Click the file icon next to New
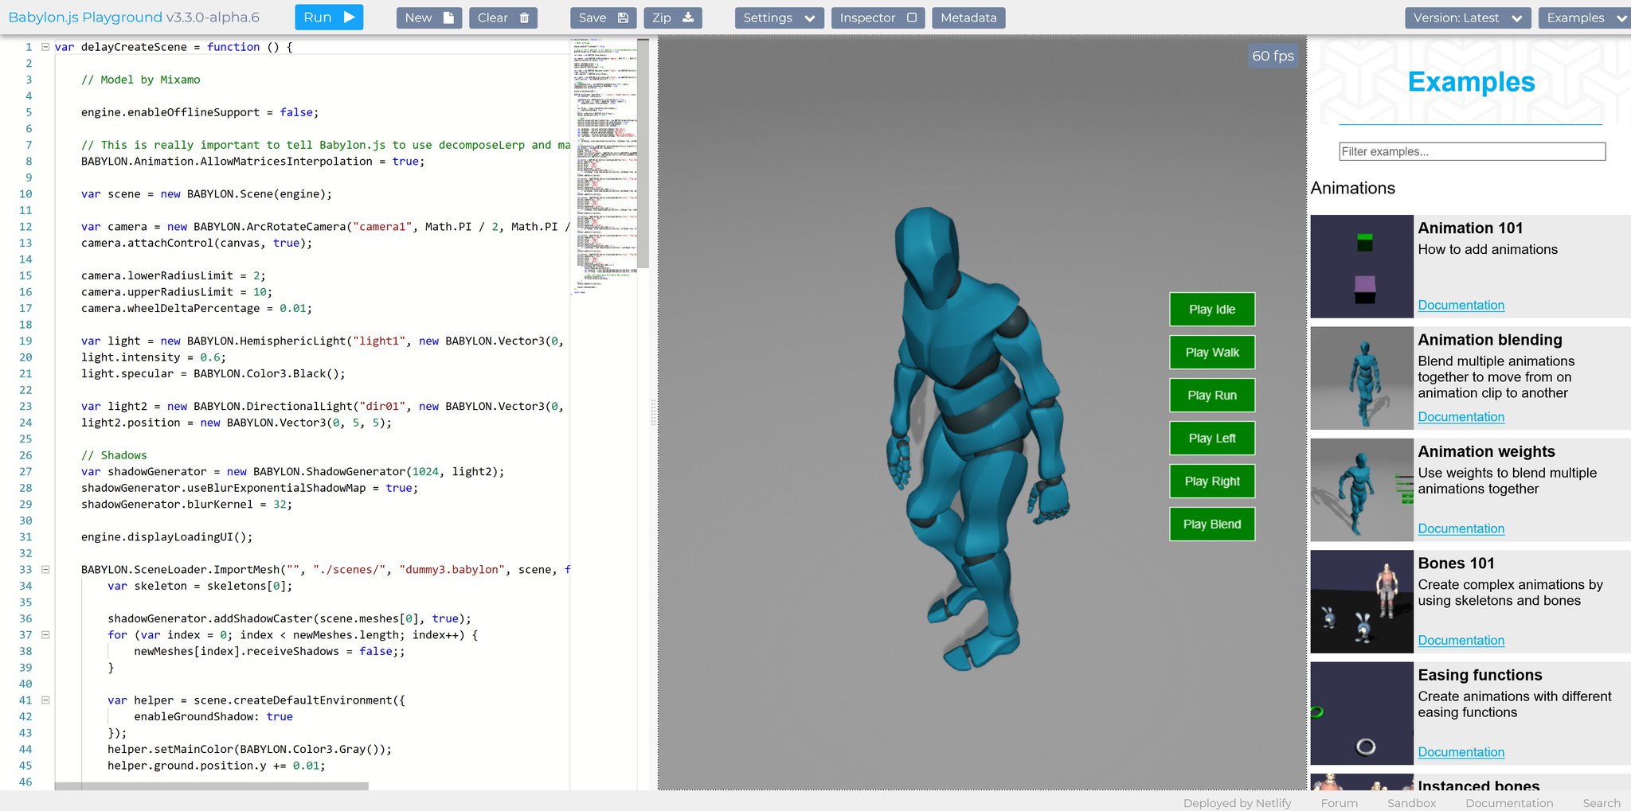Image resolution: width=1631 pixels, height=811 pixels. tap(448, 18)
